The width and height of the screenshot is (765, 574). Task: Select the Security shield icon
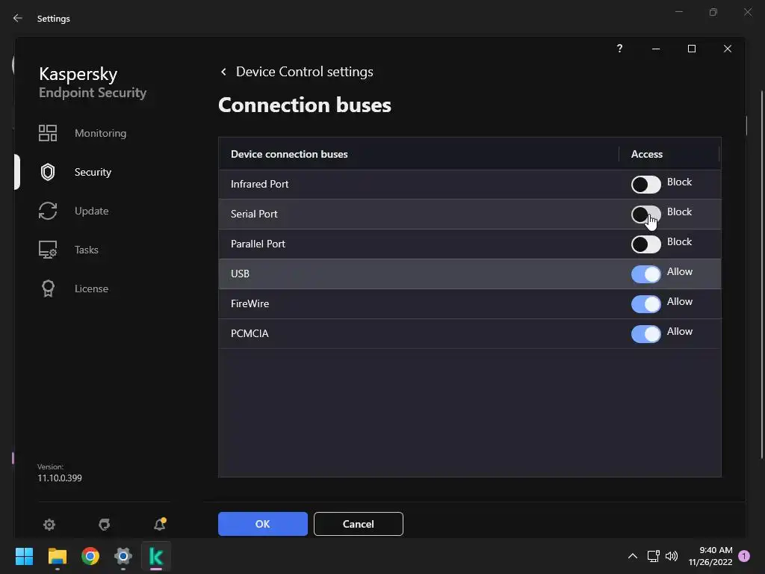click(x=48, y=172)
